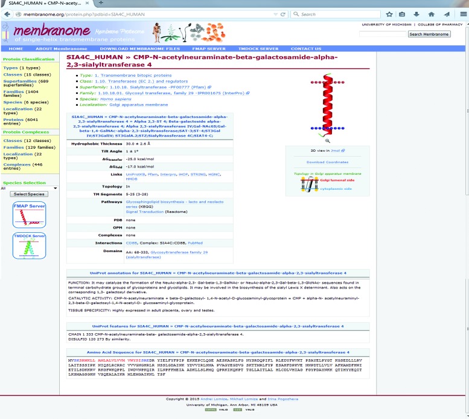Open the Types link in Protein Classification
Screen dimensions: 469x419
(10, 68)
